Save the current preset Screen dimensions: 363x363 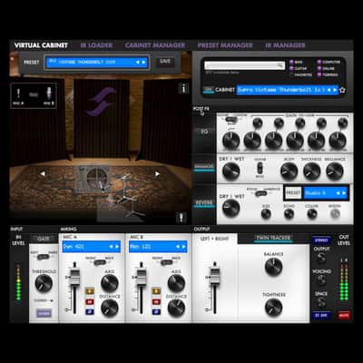(165, 62)
